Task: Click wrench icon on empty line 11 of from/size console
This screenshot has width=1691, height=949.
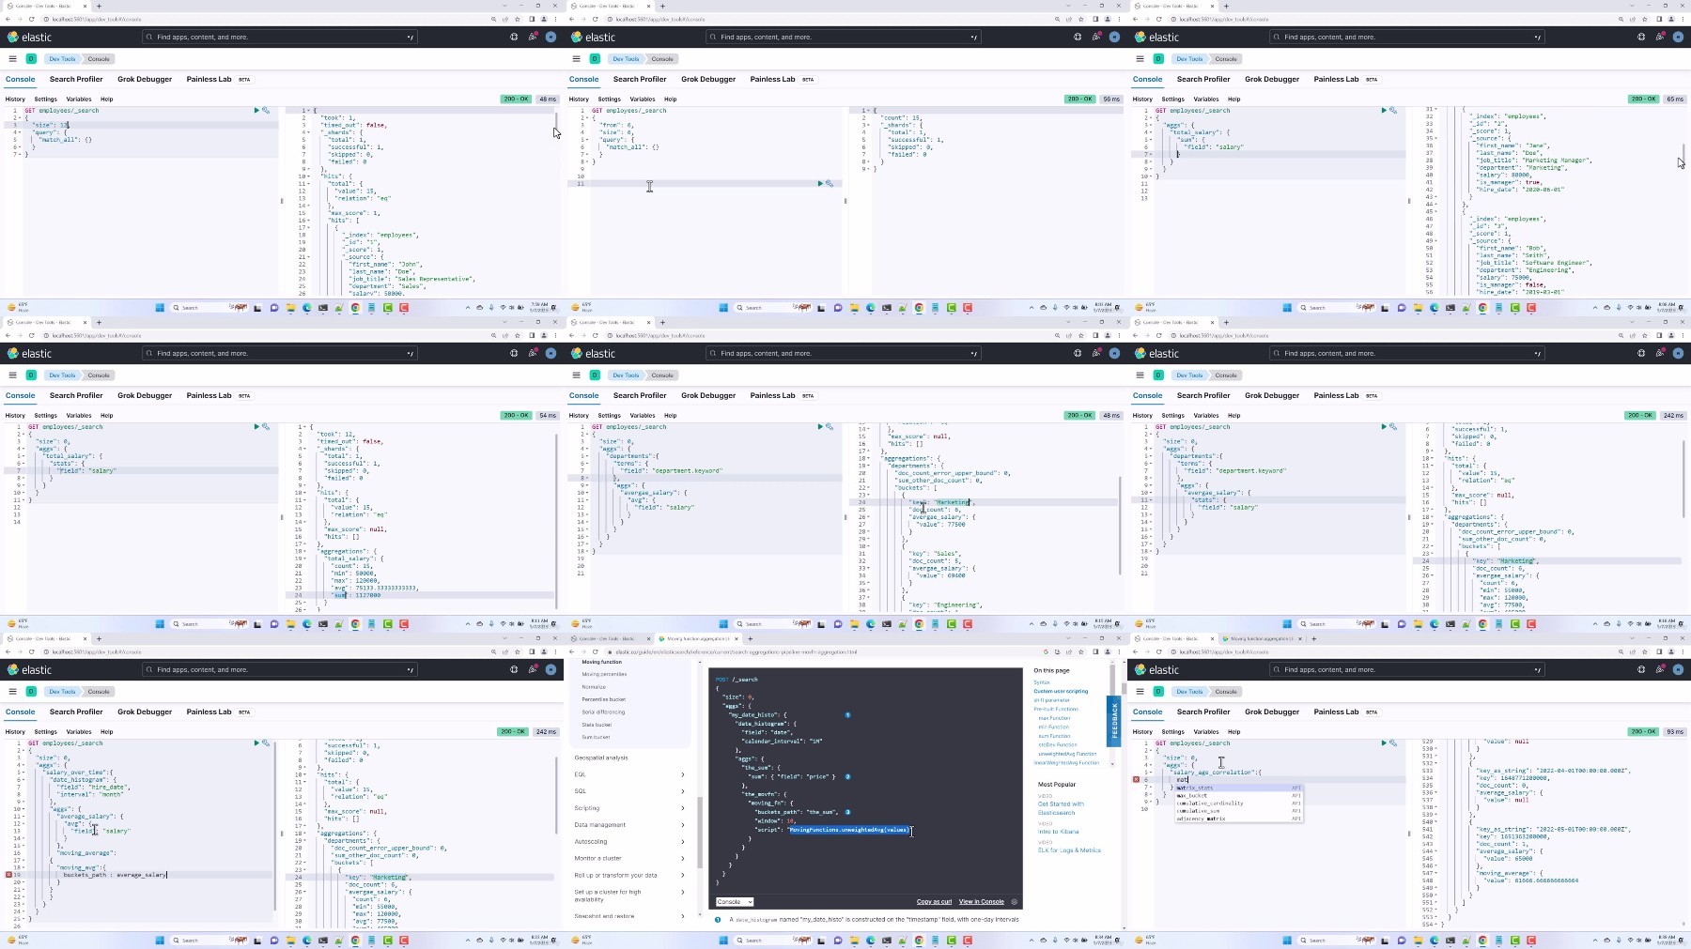Action: click(x=830, y=184)
